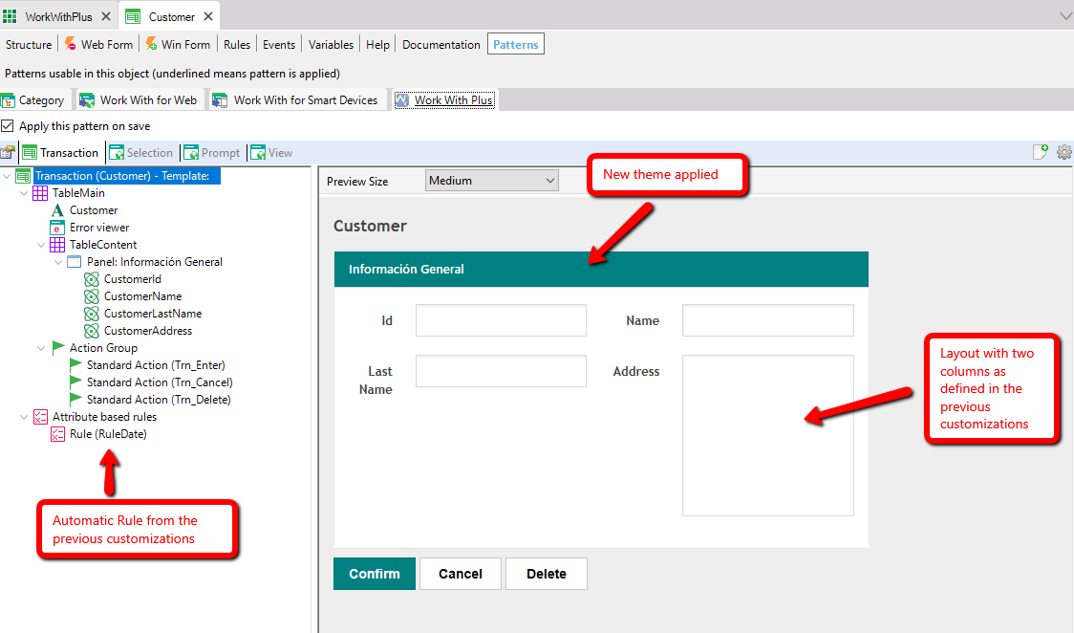Click the TableContent grid icon
1074x633 pixels.
click(x=57, y=245)
